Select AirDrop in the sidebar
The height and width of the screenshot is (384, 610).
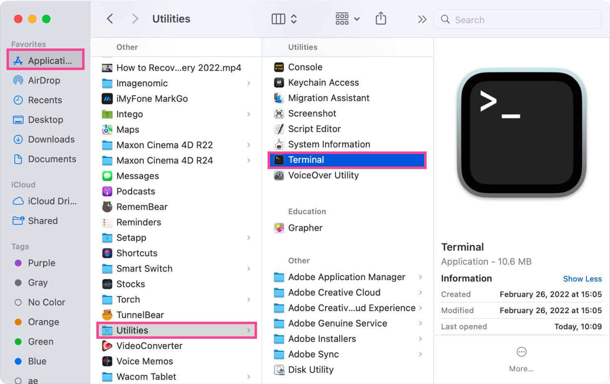point(44,80)
